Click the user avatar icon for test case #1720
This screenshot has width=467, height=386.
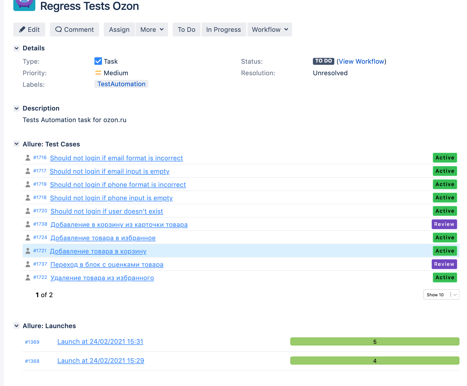pos(28,211)
